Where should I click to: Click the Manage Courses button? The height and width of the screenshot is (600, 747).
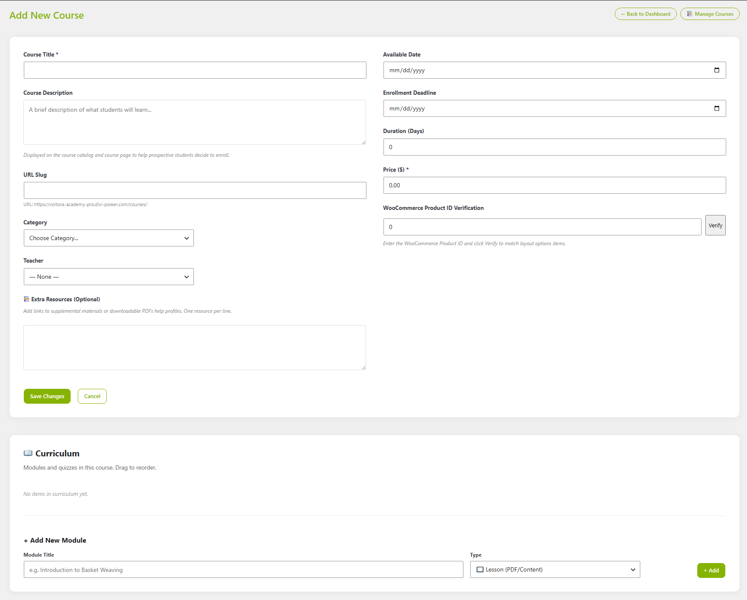pyautogui.click(x=710, y=14)
